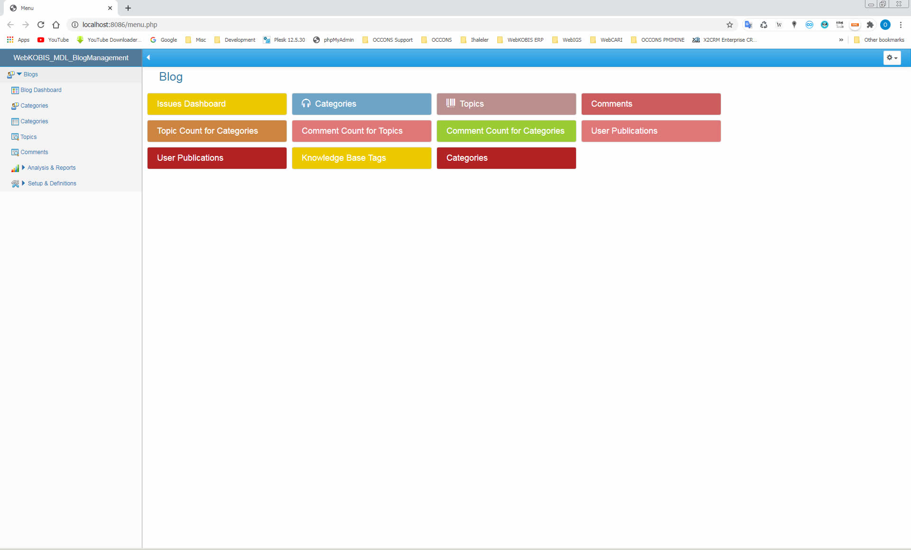Expand the Analysis & Reports node arrow
Image resolution: width=911 pixels, height=550 pixels.
[x=23, y=167]
